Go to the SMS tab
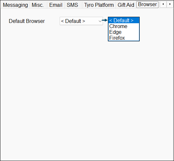174x161 pixels. coord(73,5)
